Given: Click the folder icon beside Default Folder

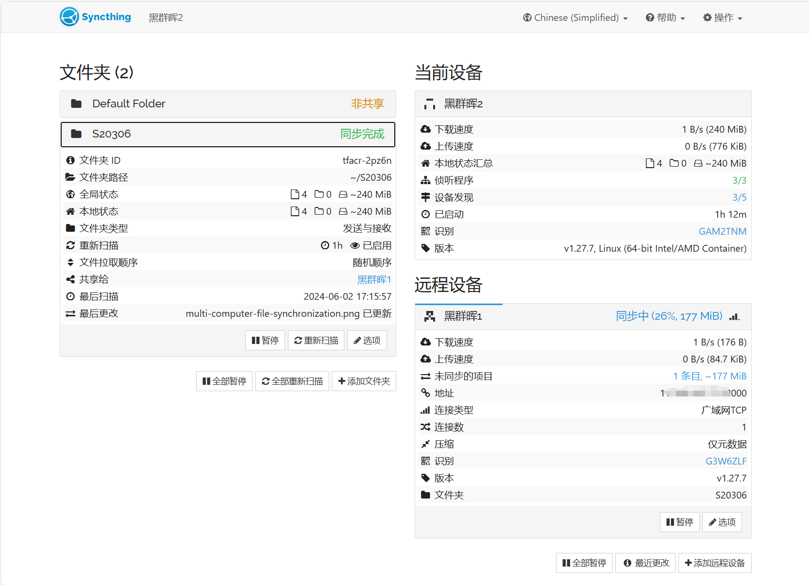Looking at the screenshot, I should 76,103.
